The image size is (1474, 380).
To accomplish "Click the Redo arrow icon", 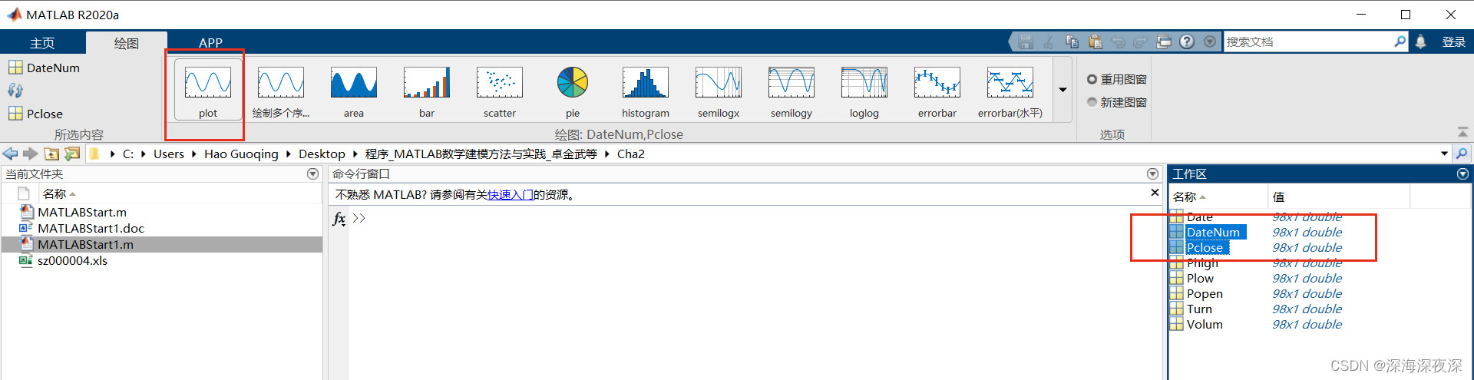I will tap(1141, 42).
